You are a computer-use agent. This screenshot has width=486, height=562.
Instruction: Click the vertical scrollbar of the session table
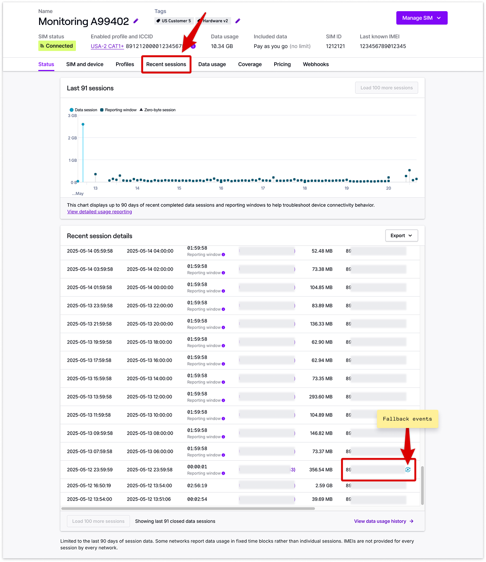click(x=422, y=485)
